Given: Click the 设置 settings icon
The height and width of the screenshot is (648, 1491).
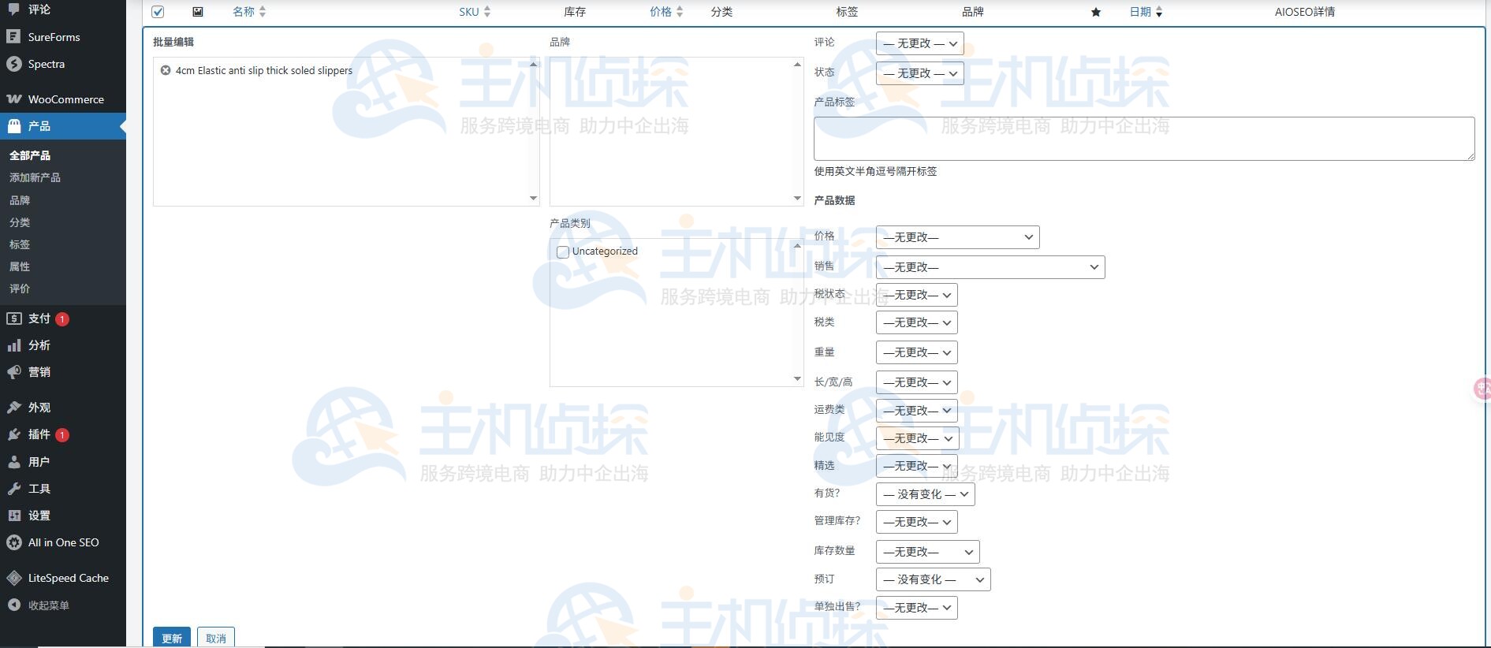Looking at the screenshot, I should pos(13,516).
